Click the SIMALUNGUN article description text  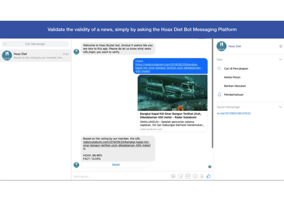click(x=172, y=123)
